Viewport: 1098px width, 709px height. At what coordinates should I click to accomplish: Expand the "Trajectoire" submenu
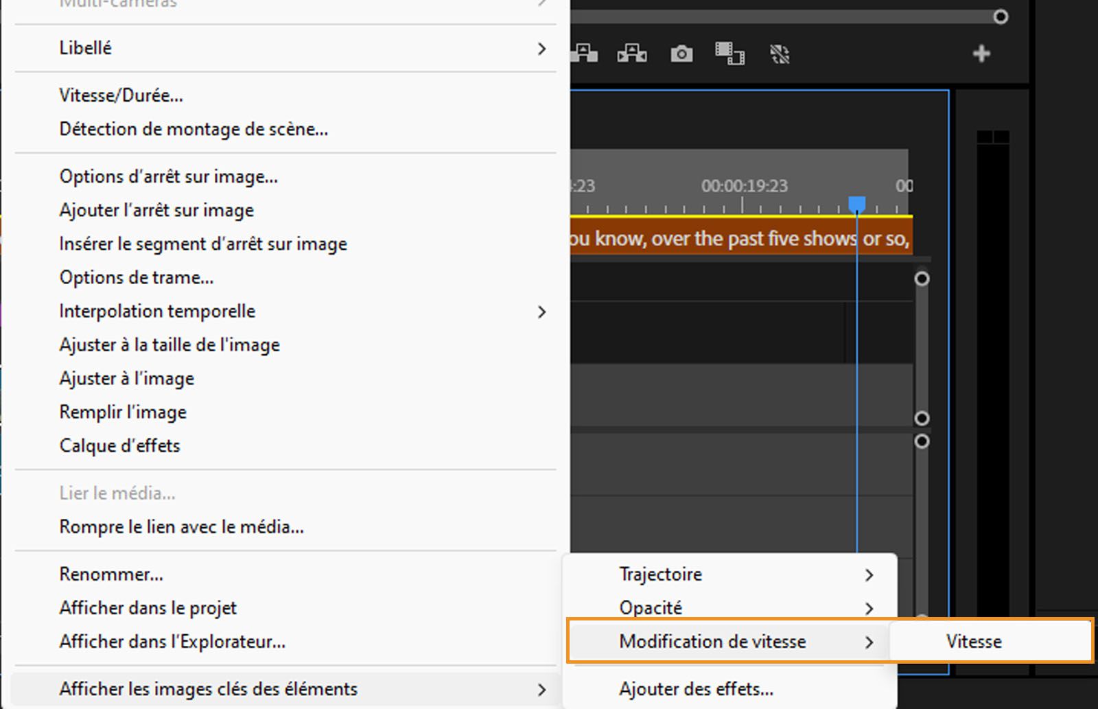point(659,574)
